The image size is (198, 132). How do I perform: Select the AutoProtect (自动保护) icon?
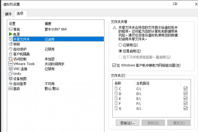(11, 49)
